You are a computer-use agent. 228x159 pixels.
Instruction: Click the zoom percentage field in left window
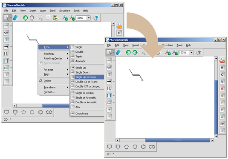[81, 18]
